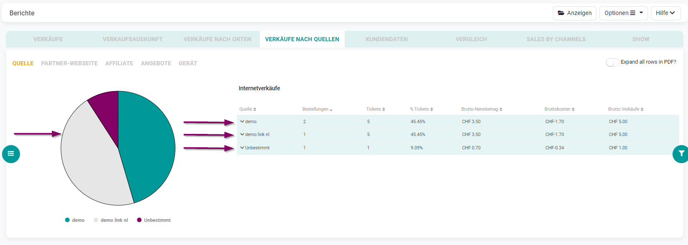The width and height of the screenshot is (688, 245).
Task: Open the Optionen dropdown menu
Action: point(624,13)
